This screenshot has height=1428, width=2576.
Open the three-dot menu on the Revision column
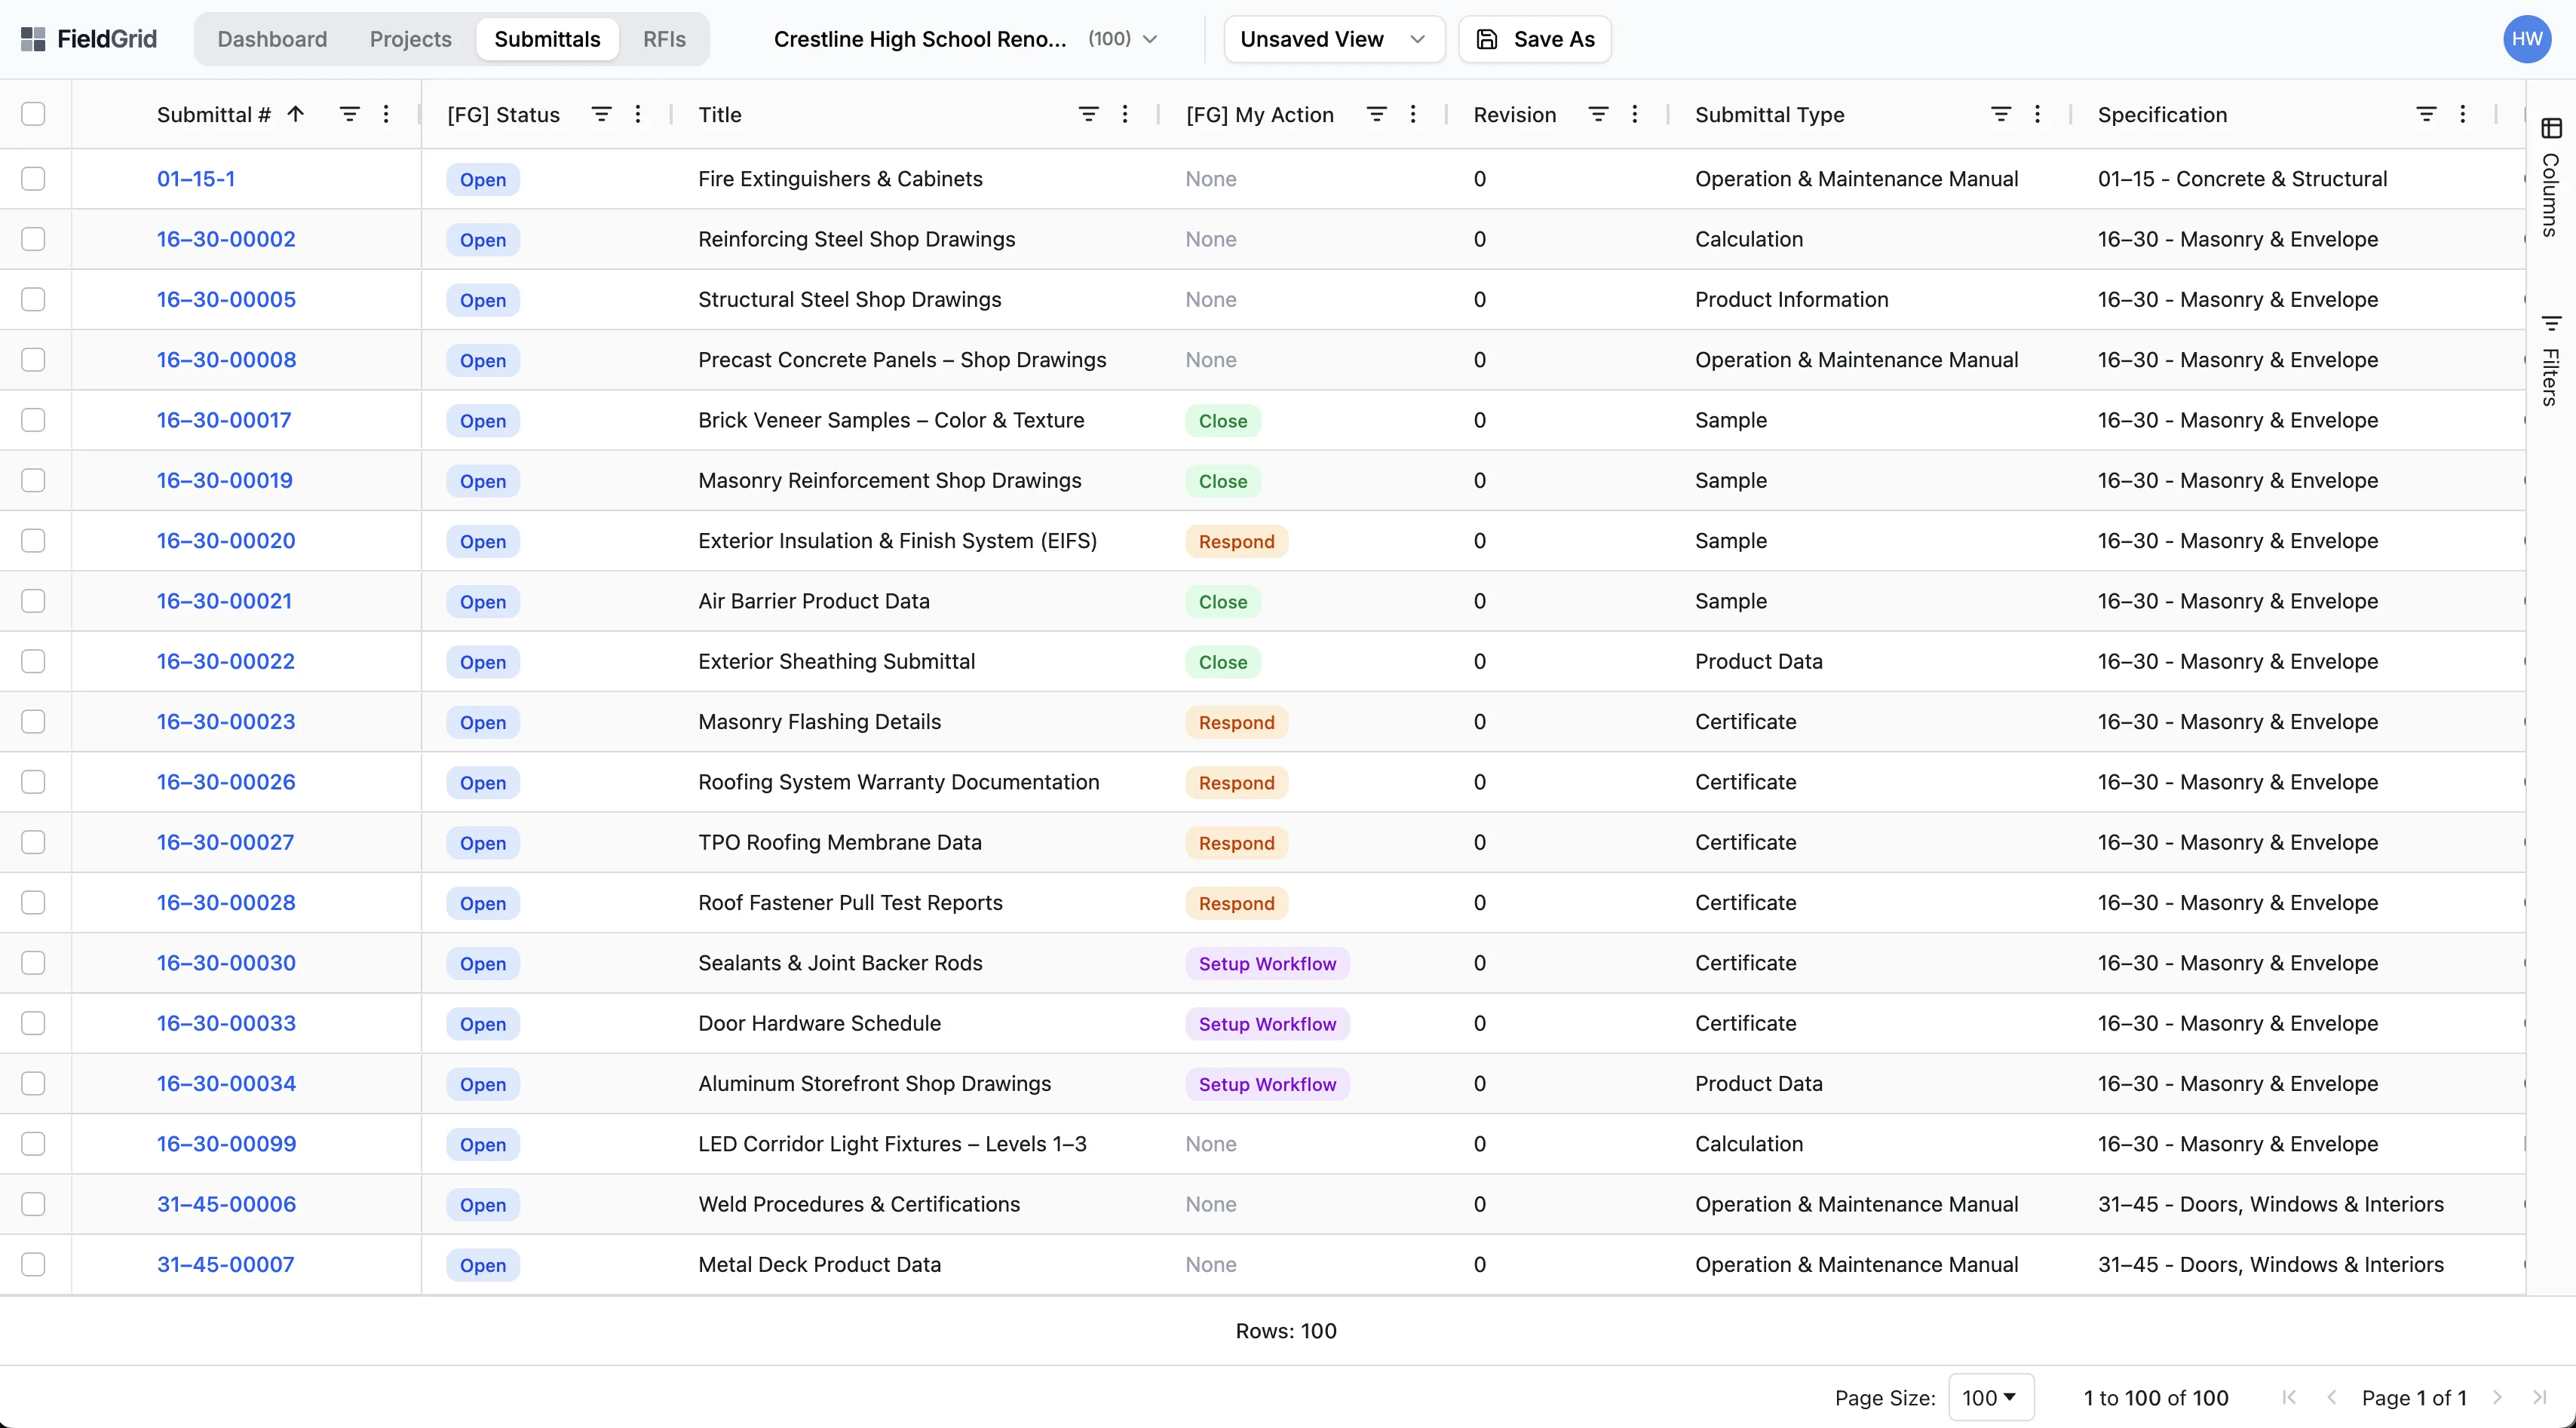click(1634, 113)
